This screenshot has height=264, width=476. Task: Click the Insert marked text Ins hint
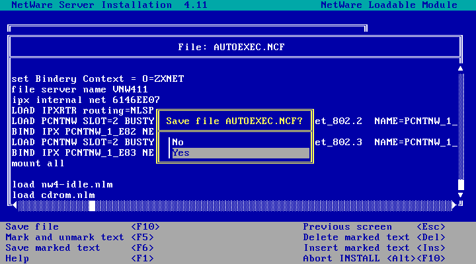coord(374,248)
